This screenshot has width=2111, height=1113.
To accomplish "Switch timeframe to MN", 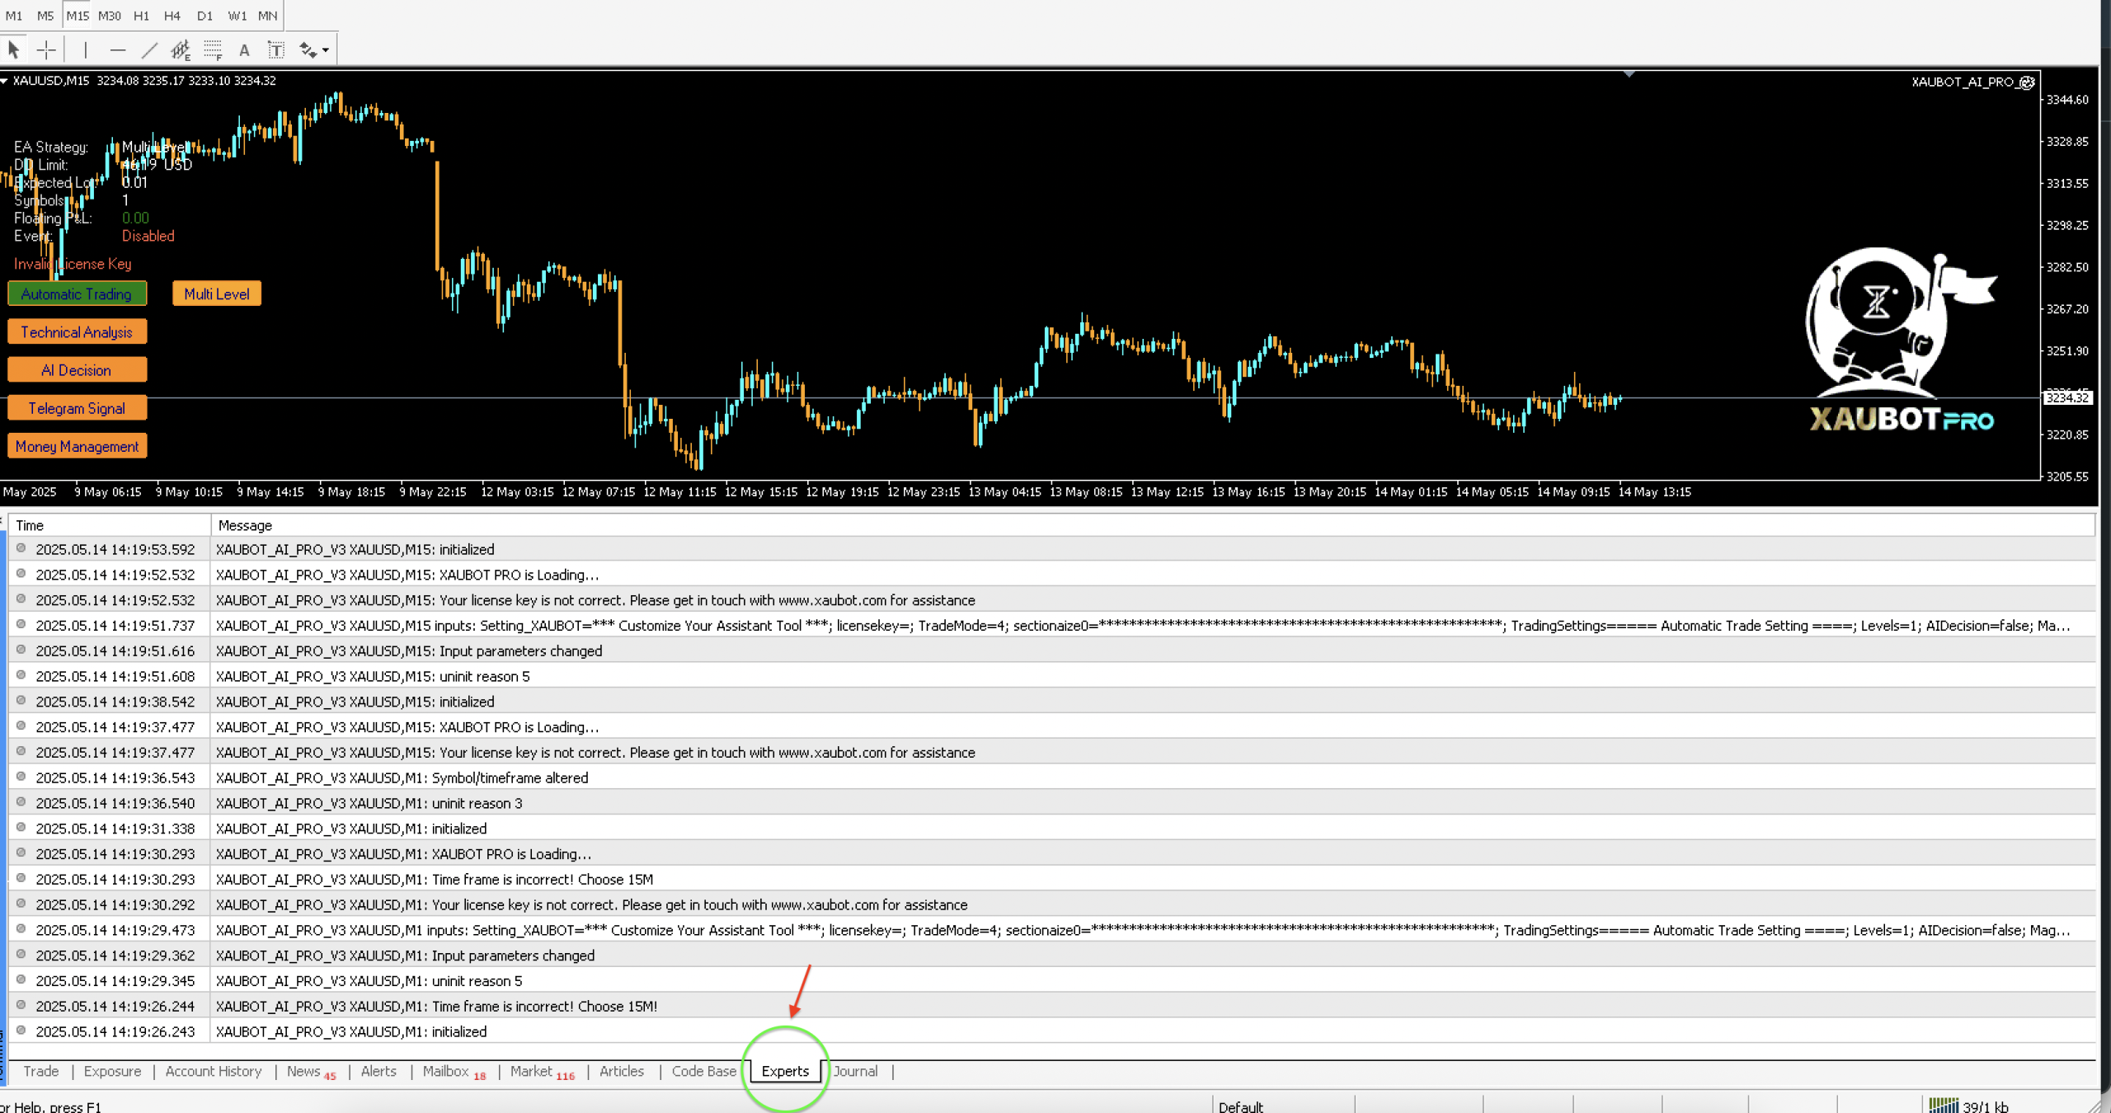I will click(267, 16).
